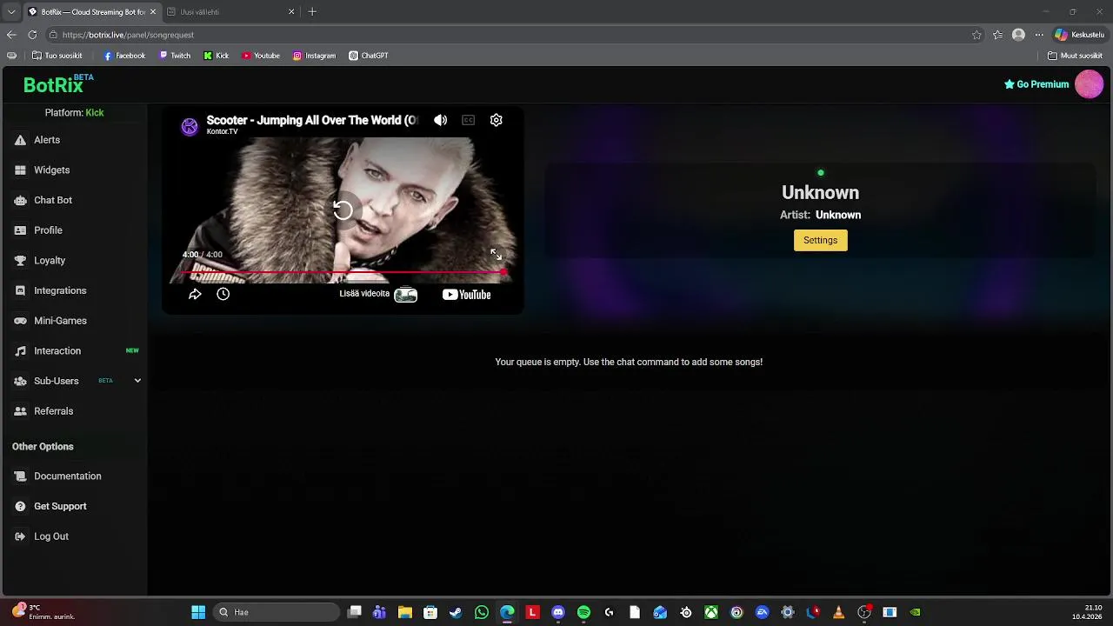This screenshot has height=626, width=1113.
Task: Open the Twitch bookmark
Action: (x=175, y=56)
